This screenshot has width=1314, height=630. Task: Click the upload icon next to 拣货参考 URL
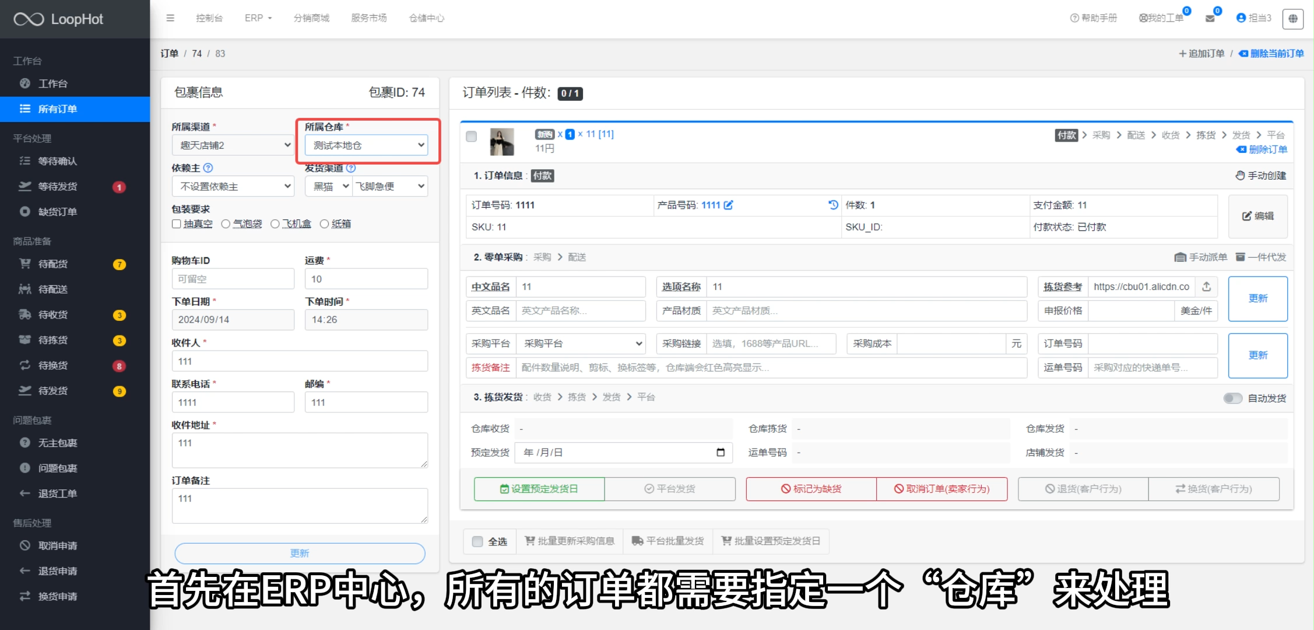[1206, 286]
